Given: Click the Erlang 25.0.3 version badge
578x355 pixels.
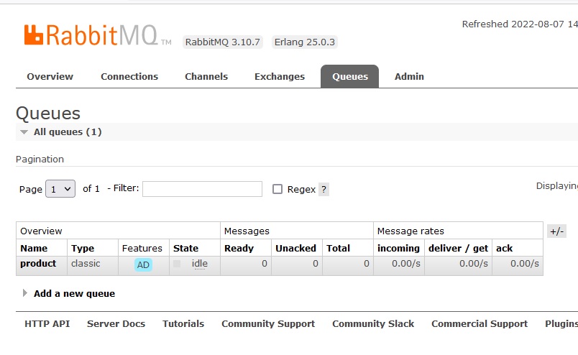Looking at the screenshot, I should [x=305, y=42].
